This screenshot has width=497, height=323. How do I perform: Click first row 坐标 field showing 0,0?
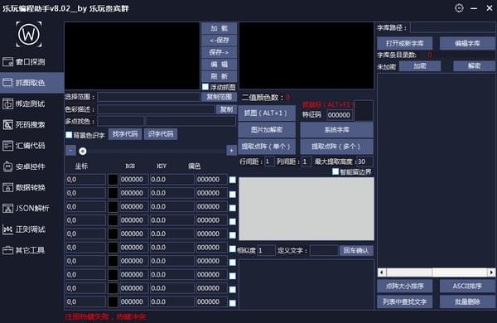[86, 180]
